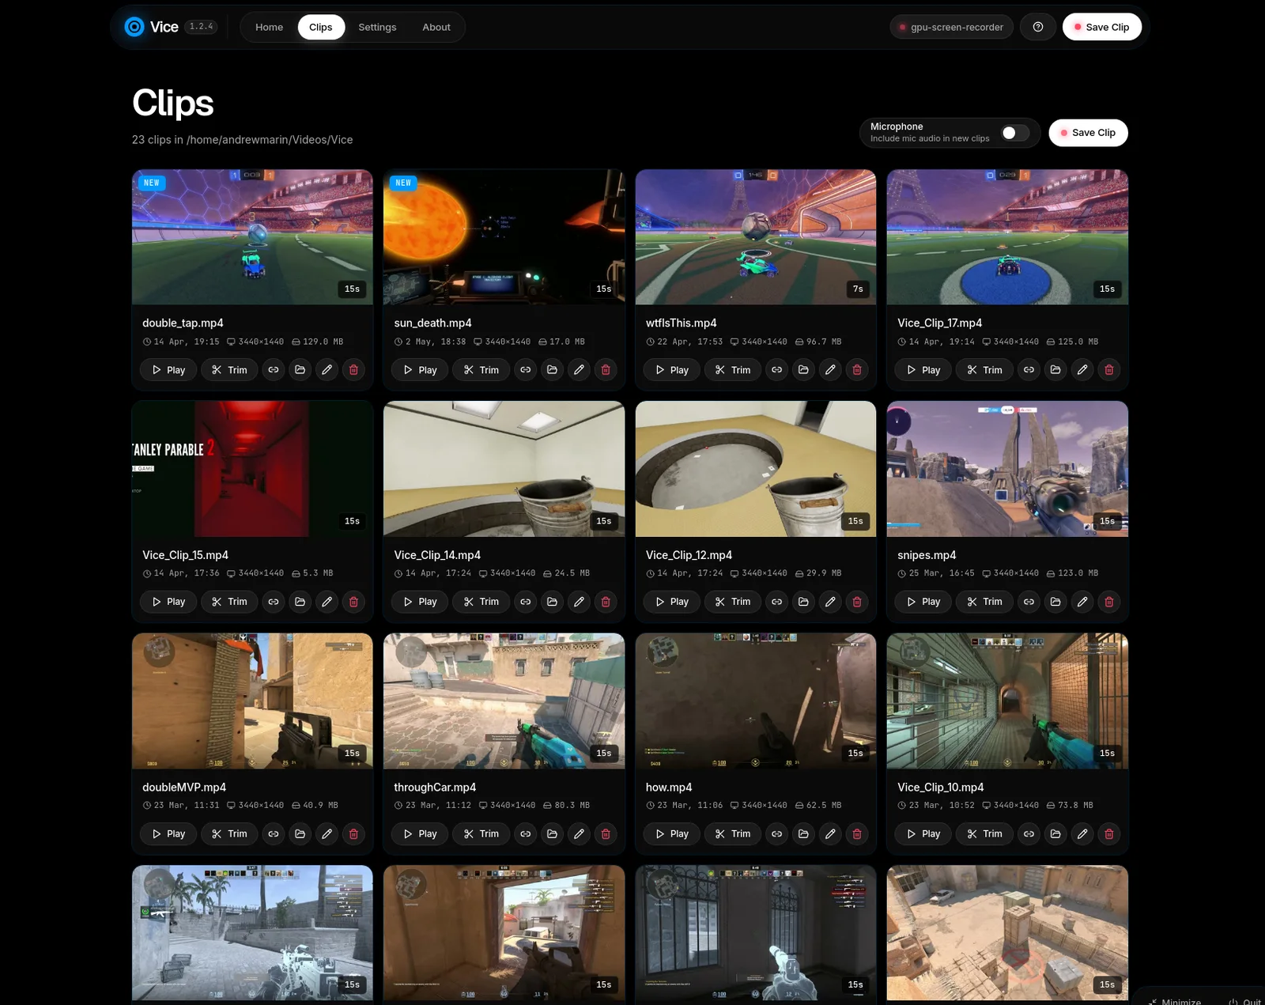Click Save Clip in top navigation bar

tap(1101, 27)
